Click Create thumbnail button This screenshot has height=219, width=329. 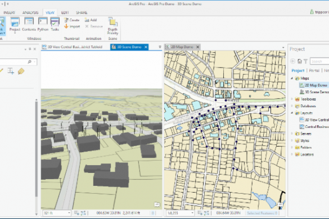(72, 20)
